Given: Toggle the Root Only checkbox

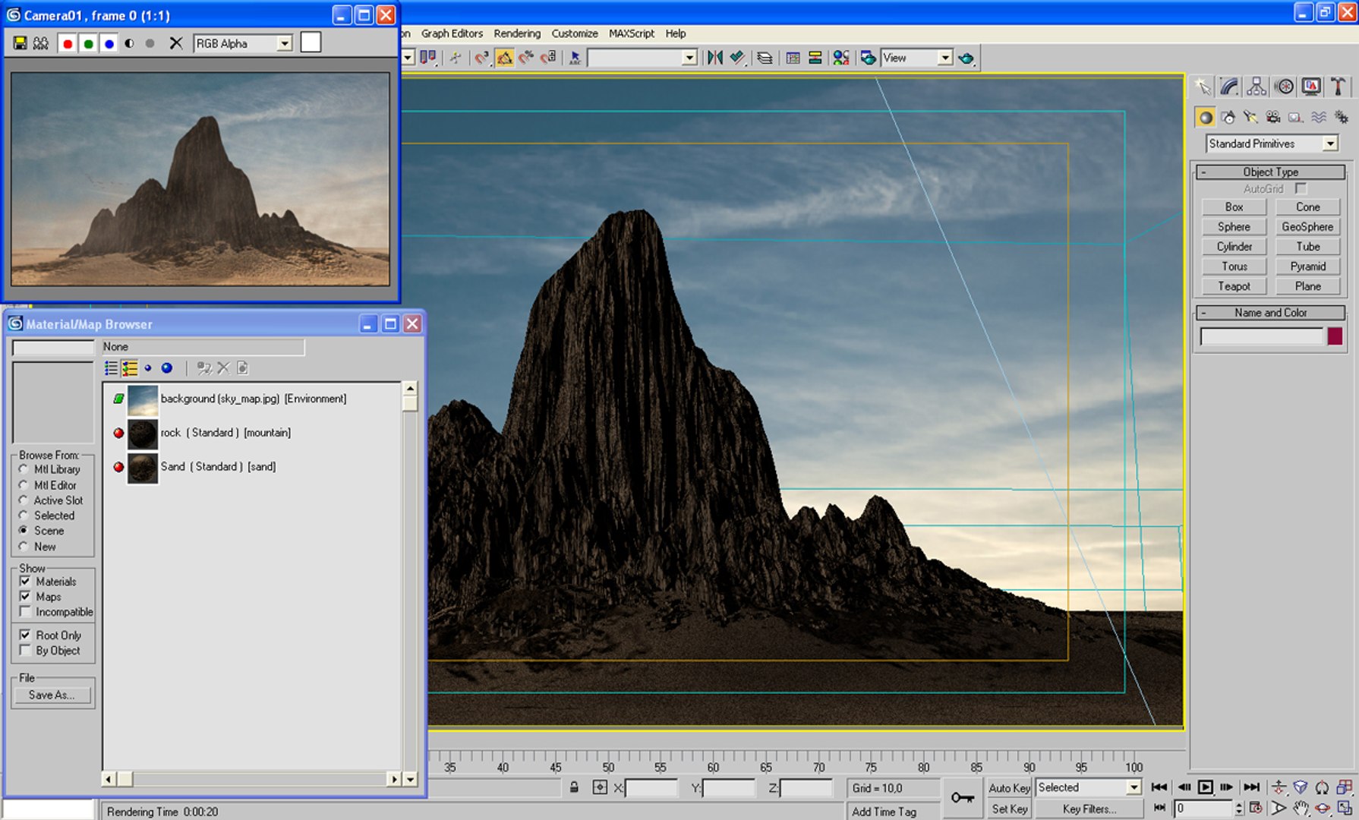Looking at the screenshot, I should 25,635.
